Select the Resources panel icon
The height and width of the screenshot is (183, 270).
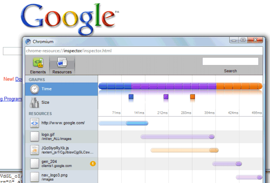(62, 62)
